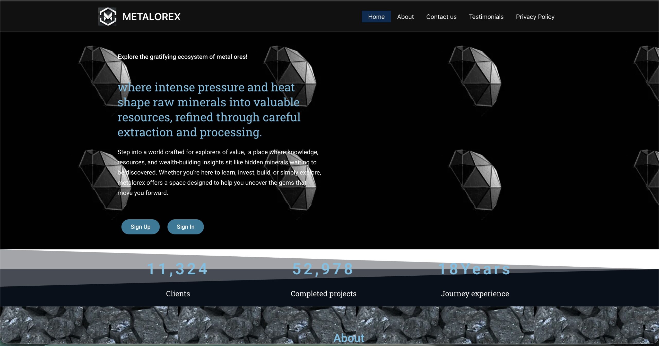Click the METALOREX brand name text

click(x=151, y=17)
